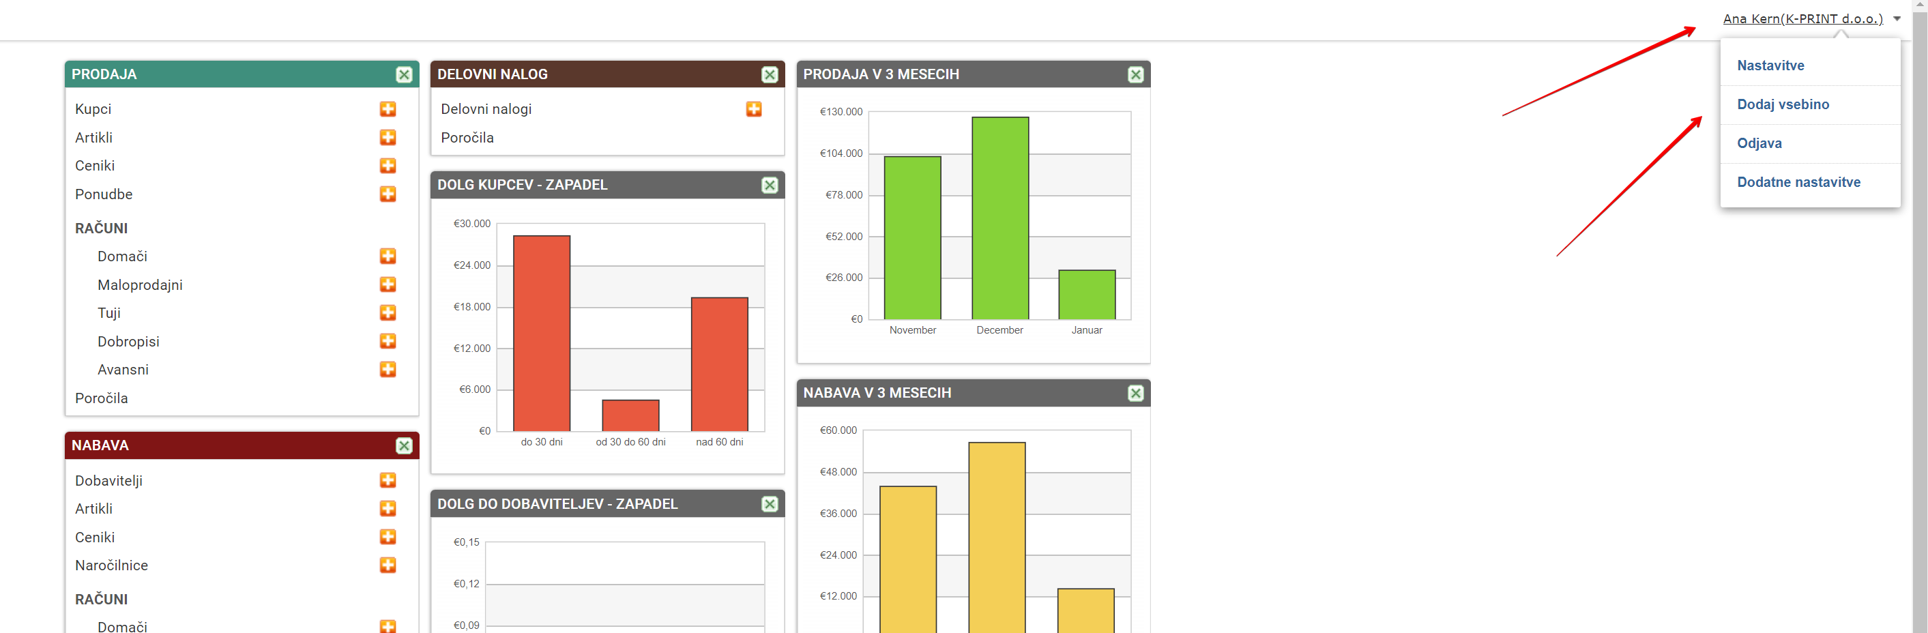Open Tuji invoices
The width and height of the screenshot is (1928, 633).
(108, 313)
